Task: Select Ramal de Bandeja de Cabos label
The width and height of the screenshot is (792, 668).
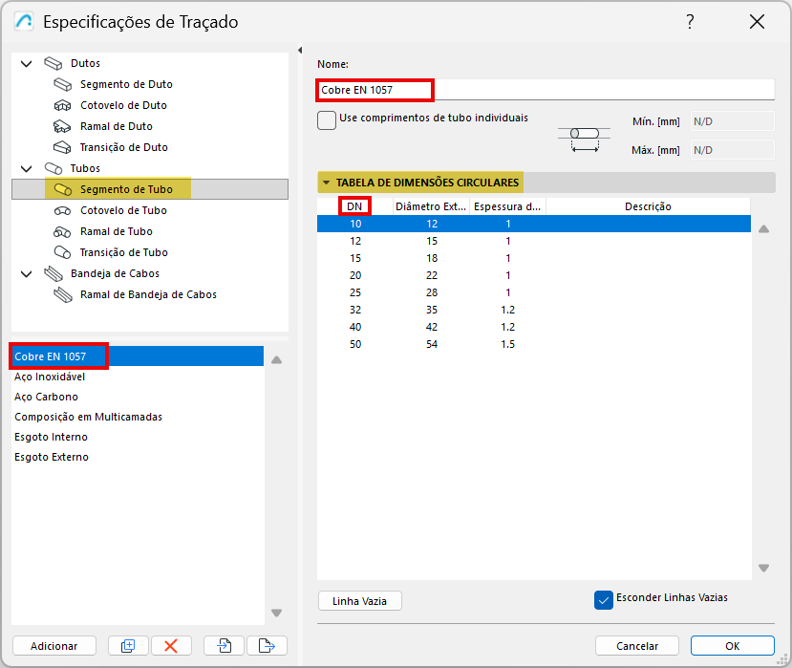Action: click(148, 294)
